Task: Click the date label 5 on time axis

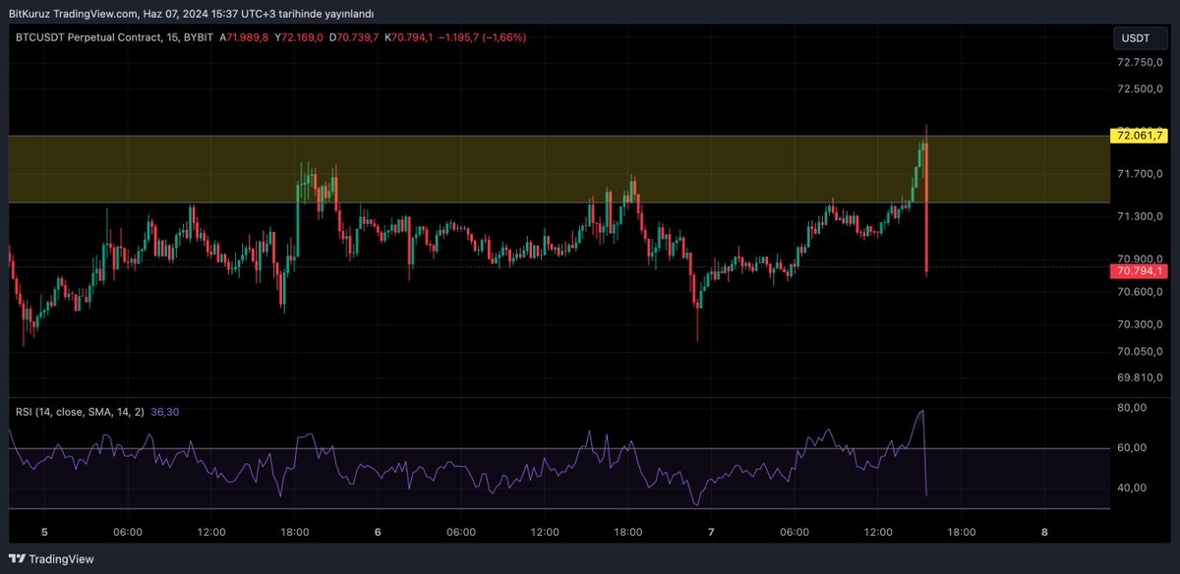Action: pos(45,532)
